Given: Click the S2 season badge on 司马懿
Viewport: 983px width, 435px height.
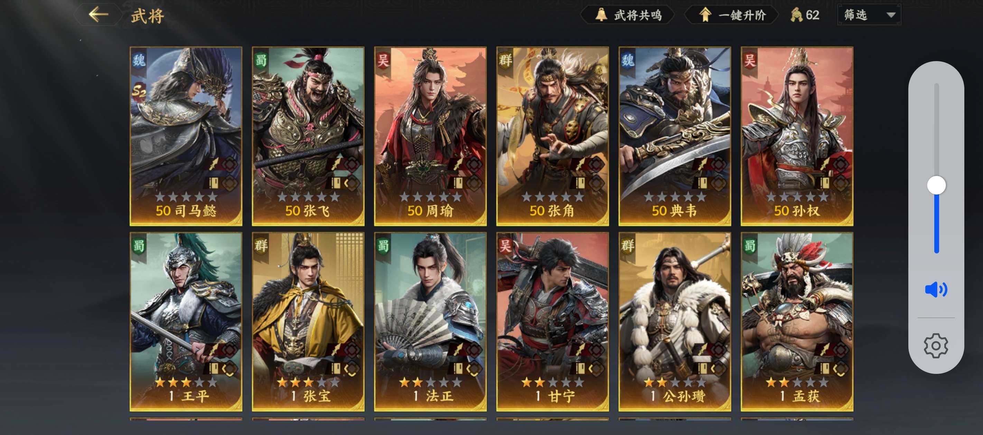Looking at the screenshot, I should click(x=139, y=91).
